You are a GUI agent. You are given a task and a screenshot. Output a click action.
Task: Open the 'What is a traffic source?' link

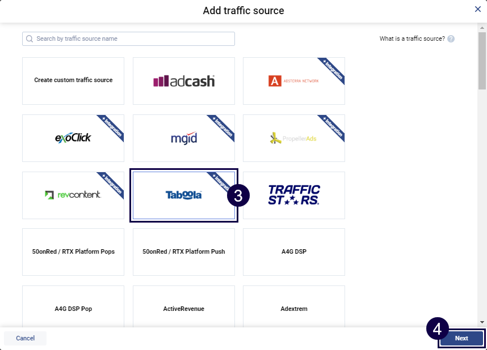tap(412, 39)
